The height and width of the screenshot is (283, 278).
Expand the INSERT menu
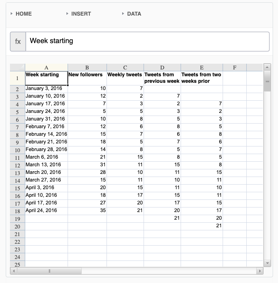pyautogui.click(x=79, y=14)
